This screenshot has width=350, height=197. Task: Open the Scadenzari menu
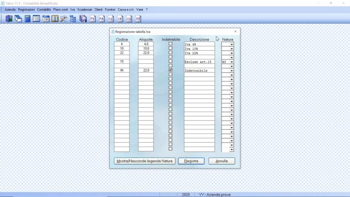(x=85, y=10)
